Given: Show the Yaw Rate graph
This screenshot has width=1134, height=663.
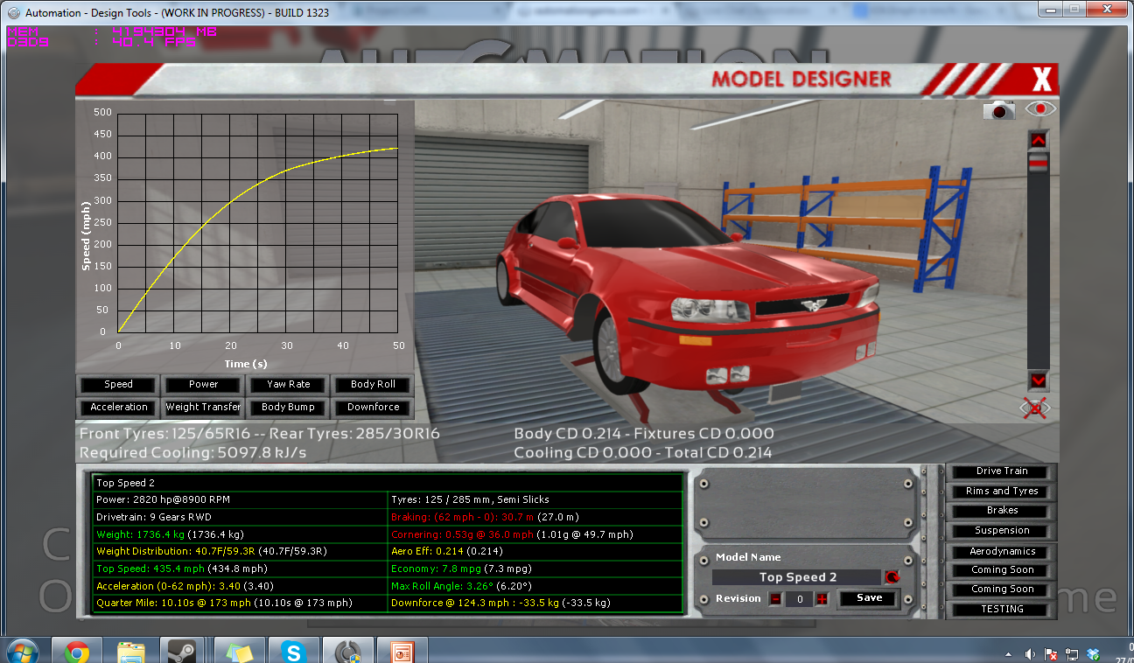Looking at the screenshot, I should (x=289, y=385).
